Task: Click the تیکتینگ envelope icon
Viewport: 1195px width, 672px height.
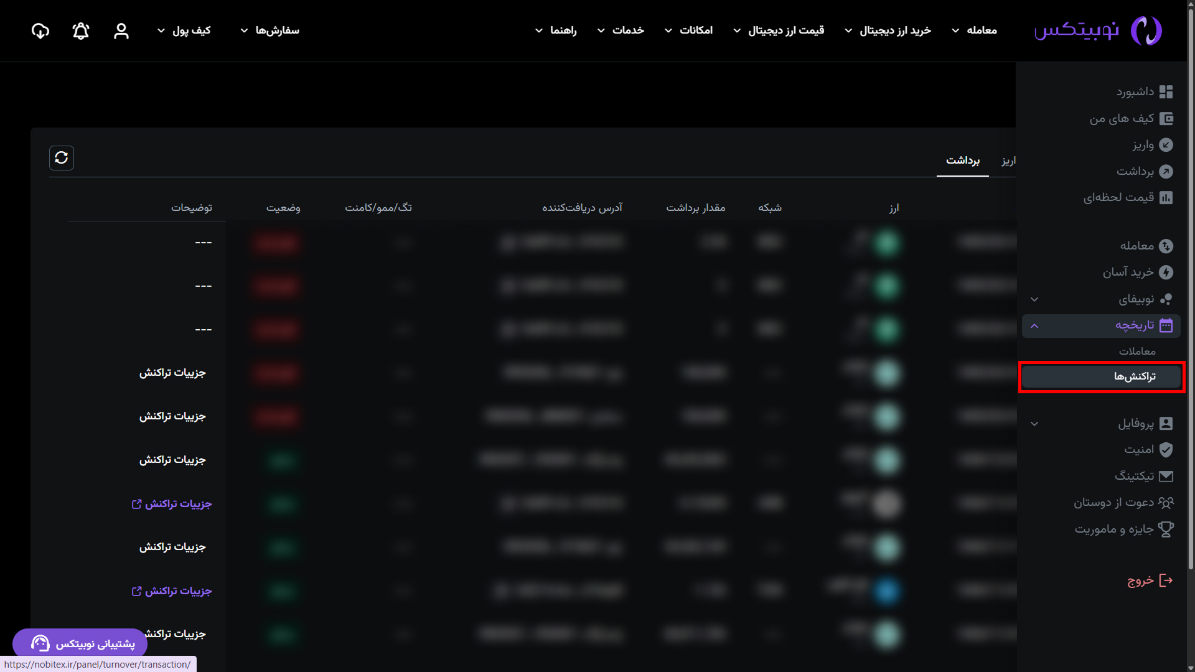Action: click(1166, 477)
